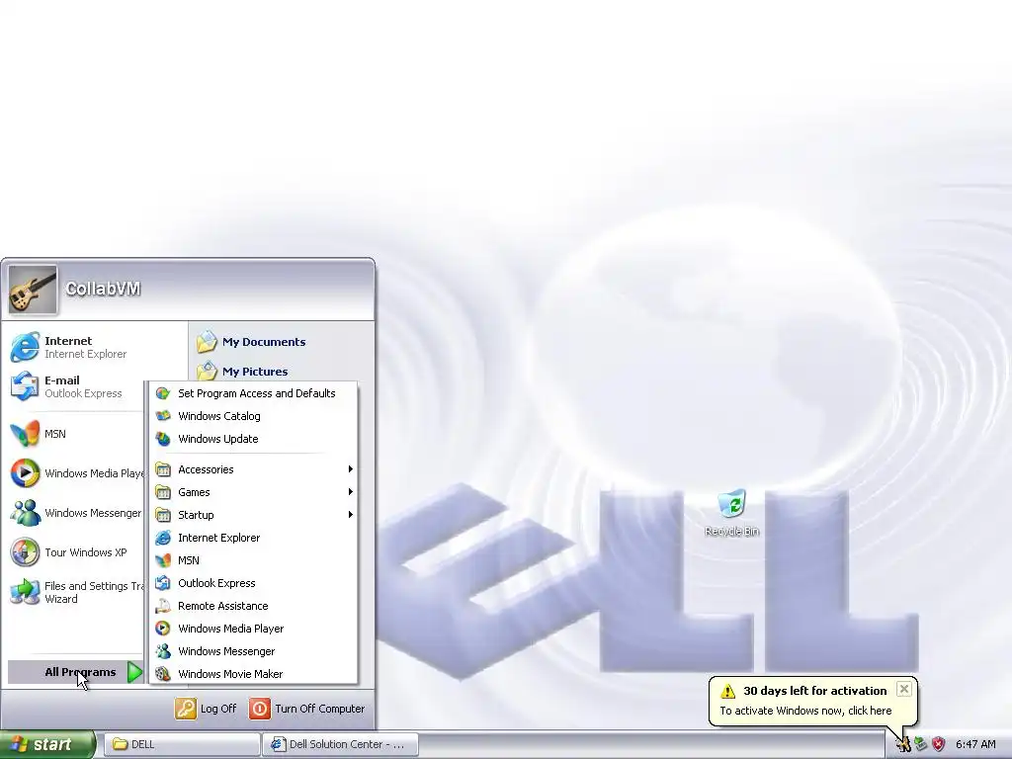Viewport: 1012px width, 759px height.
Task: Click the Start button
Action: pyautogui.click(x=47, y=744)
